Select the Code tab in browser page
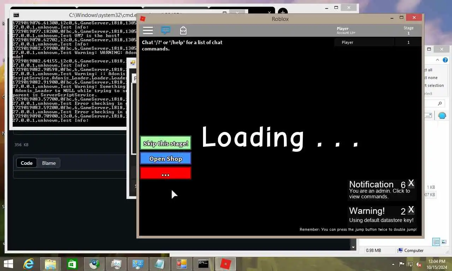452x271 pixels. click(26, 163)
